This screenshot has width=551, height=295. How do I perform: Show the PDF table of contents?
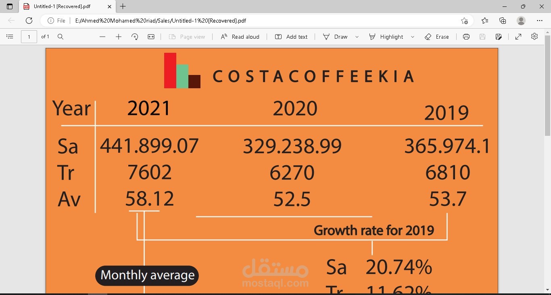(x=10, y=37)
